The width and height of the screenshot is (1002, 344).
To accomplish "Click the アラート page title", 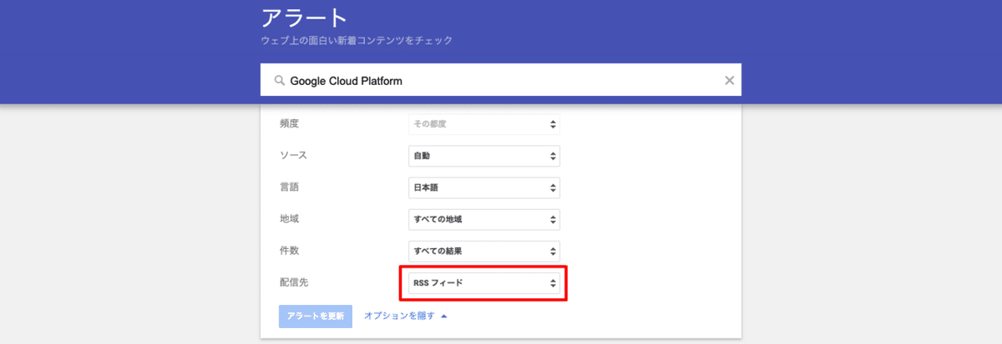I will 304,17.
